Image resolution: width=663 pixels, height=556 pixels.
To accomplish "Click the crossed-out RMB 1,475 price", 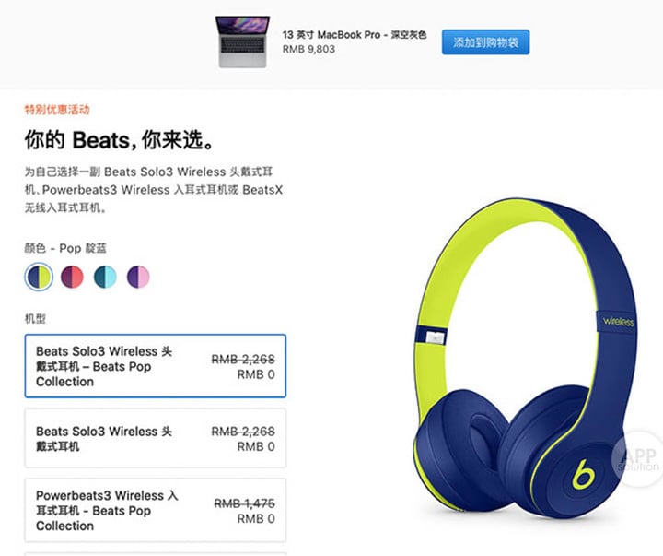I will click(x=244, y=503).
